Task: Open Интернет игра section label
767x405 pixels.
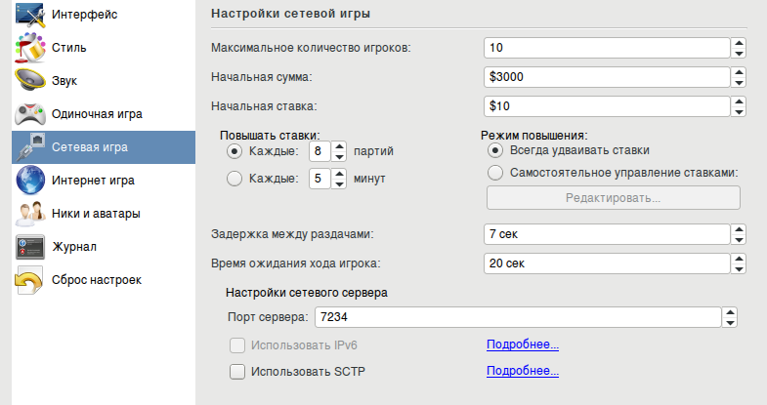Action: [93, 181]
